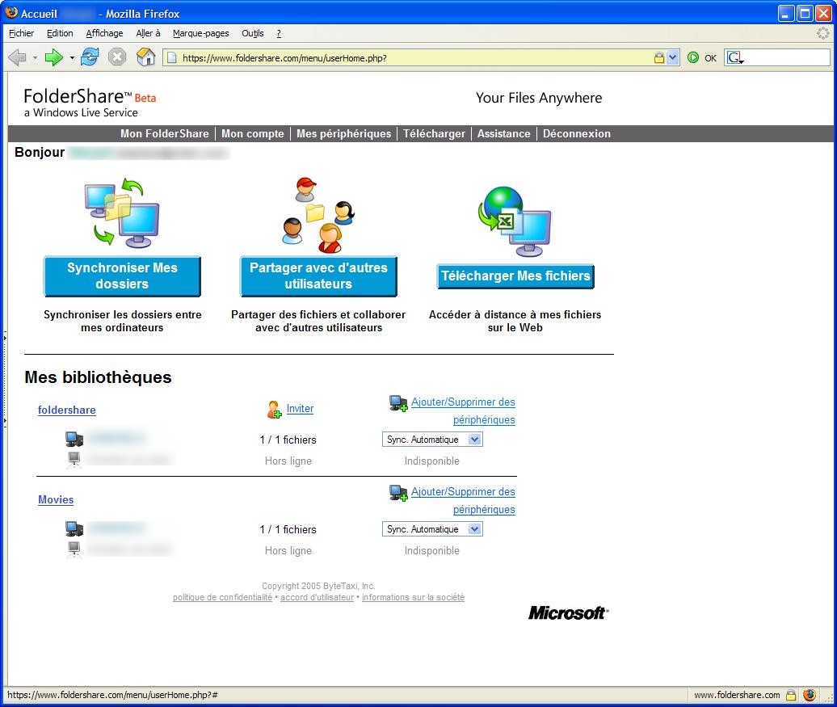Open informations sur la société link
Image resolution: width=837 pixels, height=707 pixels.
pos(413,597)
